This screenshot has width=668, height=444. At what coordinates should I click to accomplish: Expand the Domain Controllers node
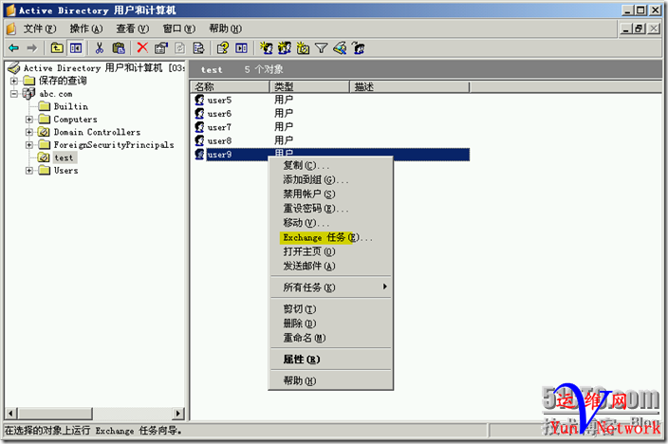(29, 132)
